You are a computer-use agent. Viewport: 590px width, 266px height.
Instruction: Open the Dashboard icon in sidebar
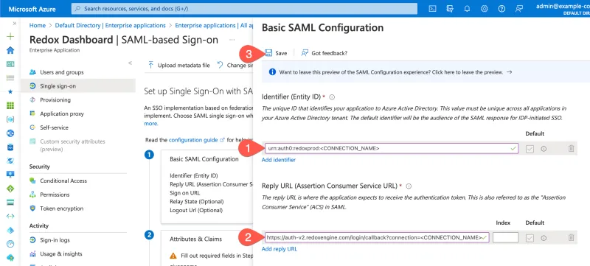point(10,64)
